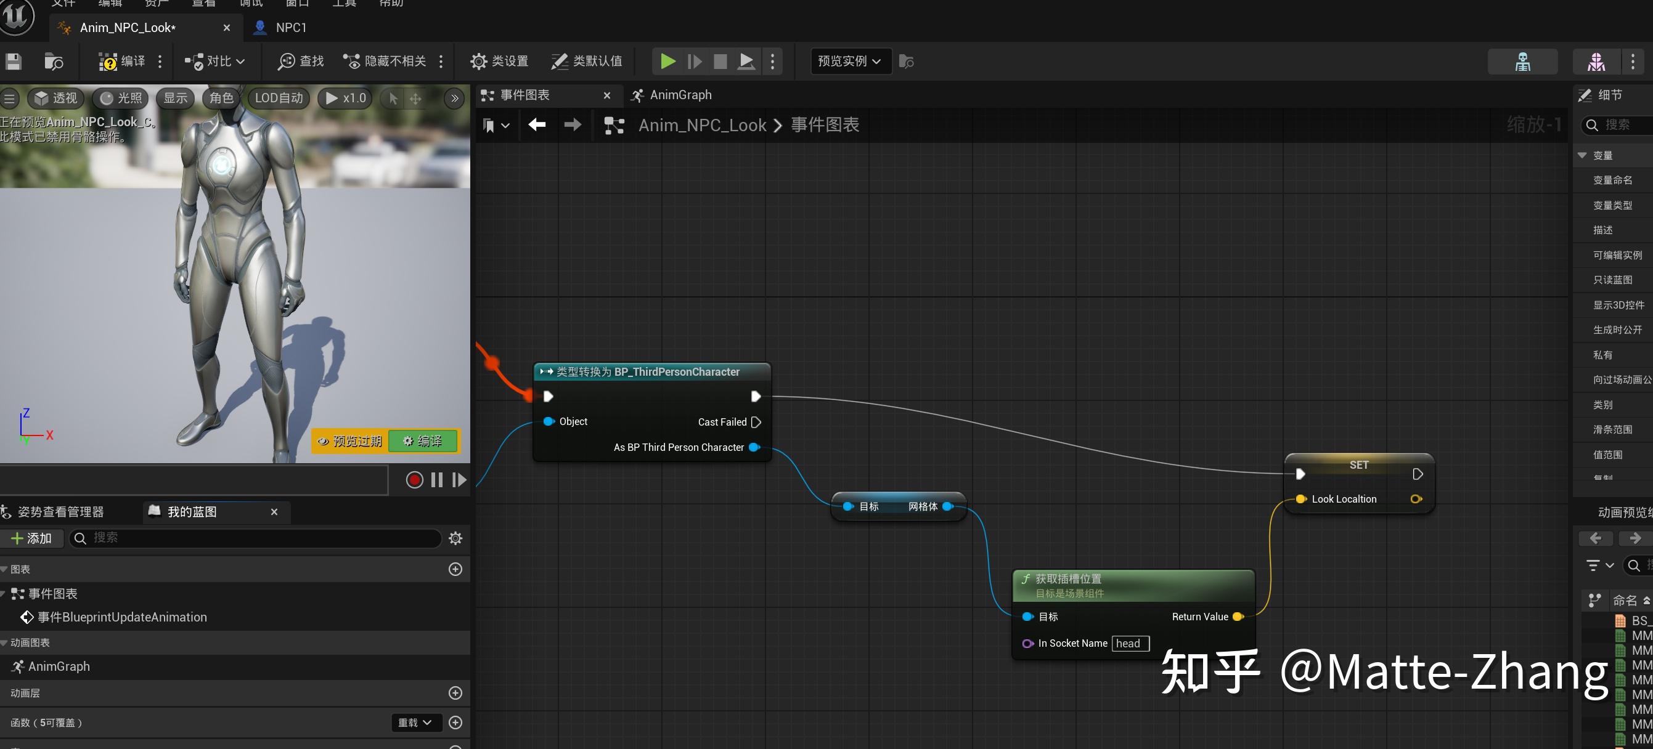
Task: Open My Blueprint panel settings gear
Action: [455, 538]
